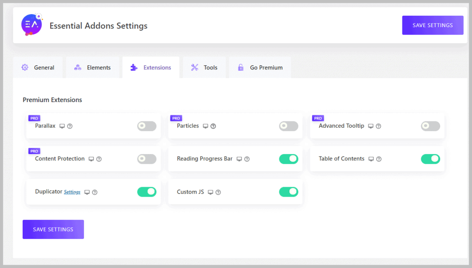Open the Go Premium tab
The width and height of the screenshot is (472, 268).
click(x=260, y=68)
